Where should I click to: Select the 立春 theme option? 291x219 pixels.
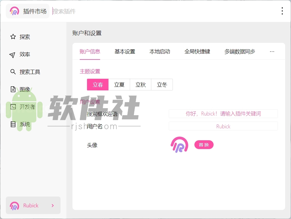(97, 85)
